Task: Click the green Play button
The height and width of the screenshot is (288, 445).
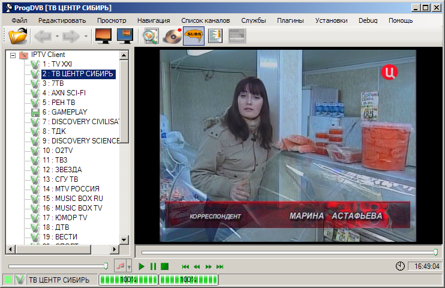Action: click(x=142, y=266)
